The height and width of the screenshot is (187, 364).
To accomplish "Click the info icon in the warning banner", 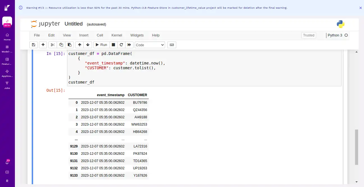I will tap(20, 8).
